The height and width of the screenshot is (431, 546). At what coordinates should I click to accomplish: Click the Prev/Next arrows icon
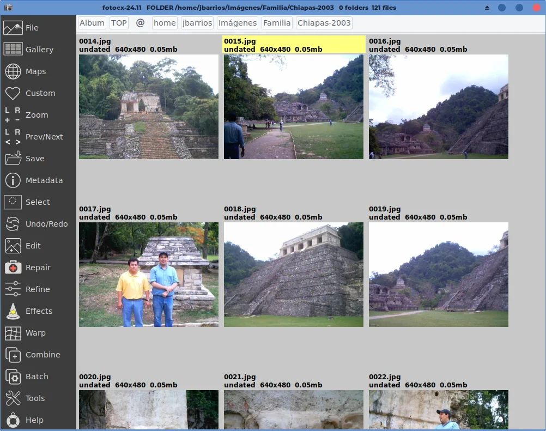[x=13, y=137]
